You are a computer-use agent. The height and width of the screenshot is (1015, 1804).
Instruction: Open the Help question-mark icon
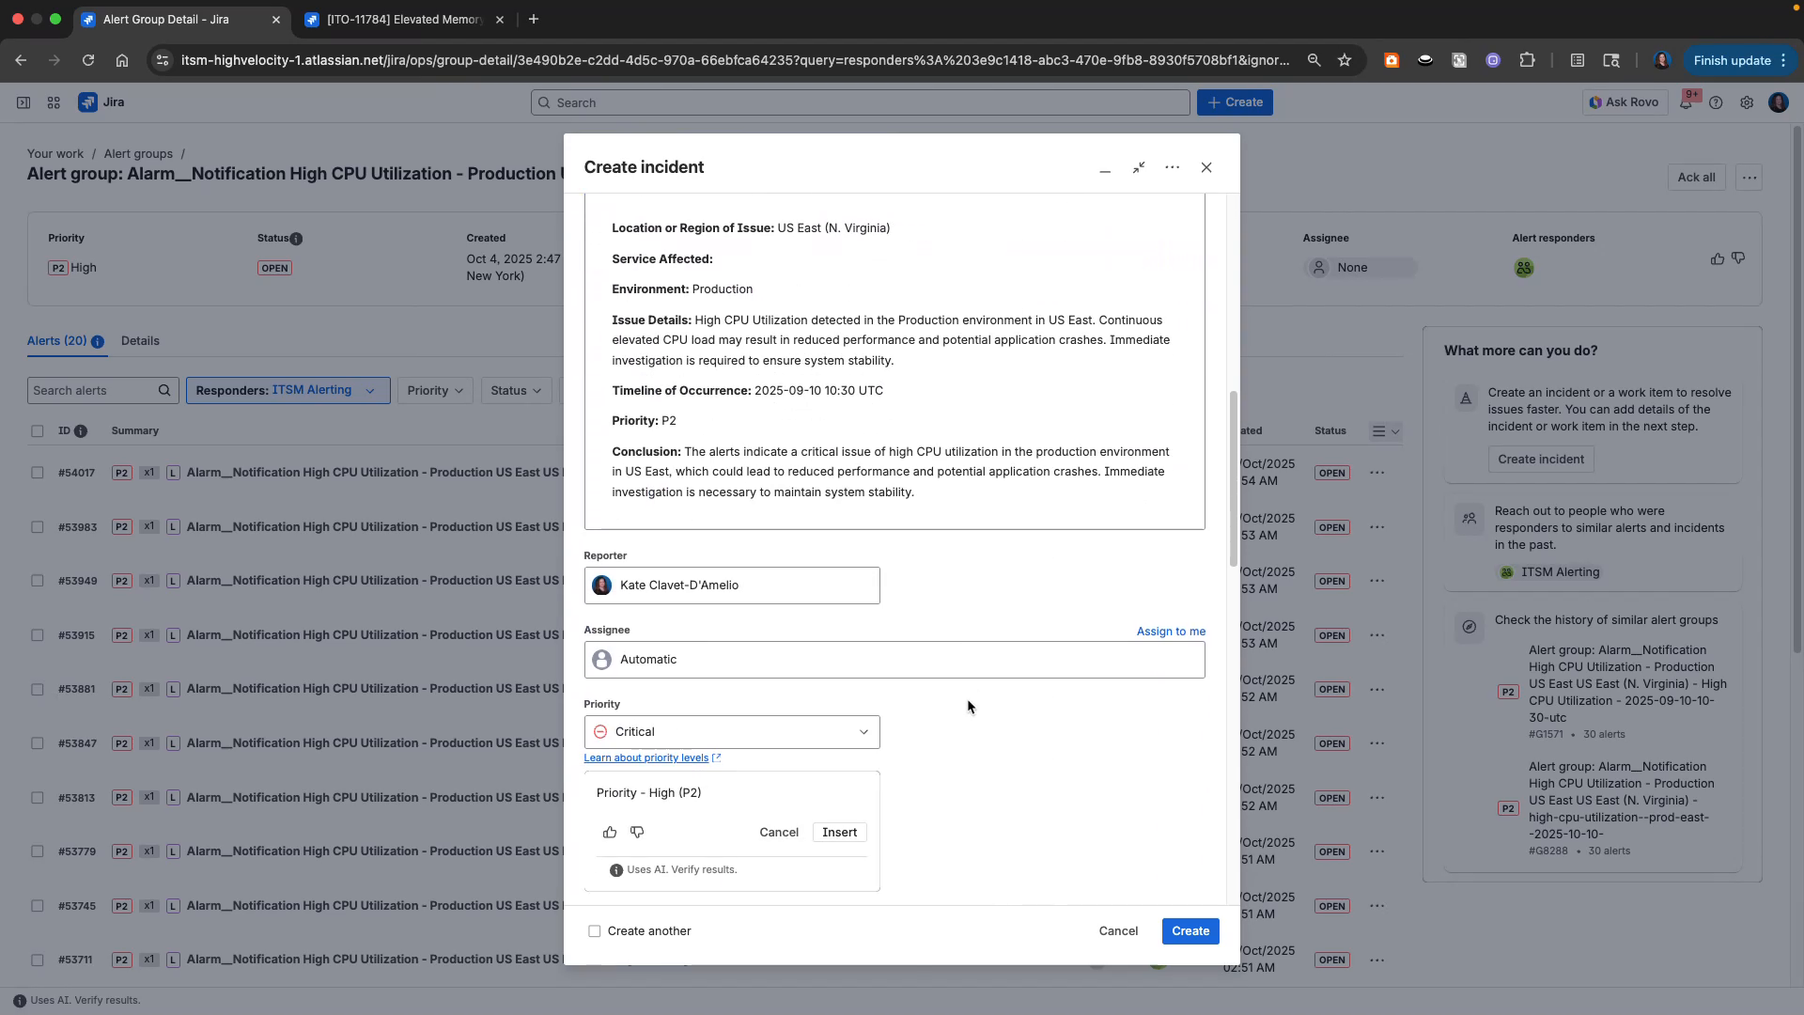coord(1717,101)
